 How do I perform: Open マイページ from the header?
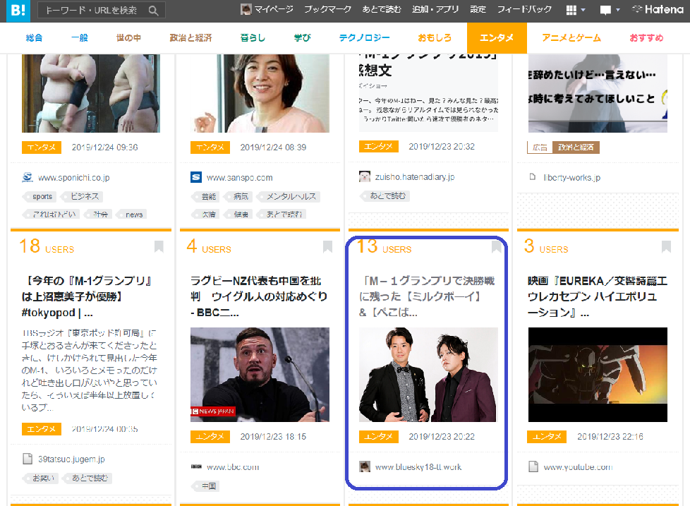point(267,9)
